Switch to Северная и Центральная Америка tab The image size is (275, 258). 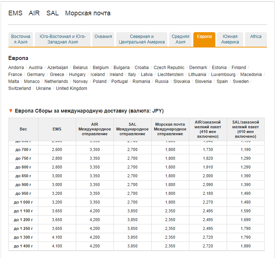coord(142,39)
